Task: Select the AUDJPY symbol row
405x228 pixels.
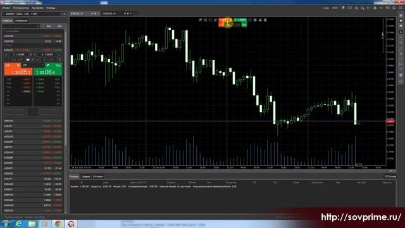Action: [x=33, y=168]
